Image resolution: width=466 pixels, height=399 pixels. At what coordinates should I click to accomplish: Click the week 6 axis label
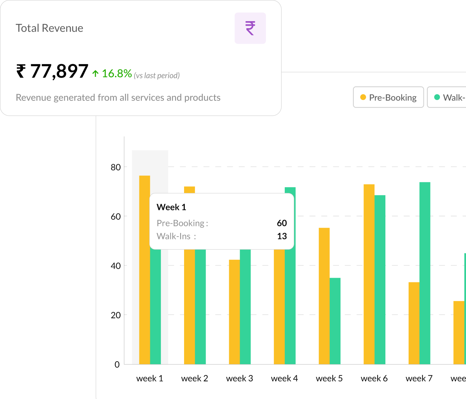tap(374, 378)
